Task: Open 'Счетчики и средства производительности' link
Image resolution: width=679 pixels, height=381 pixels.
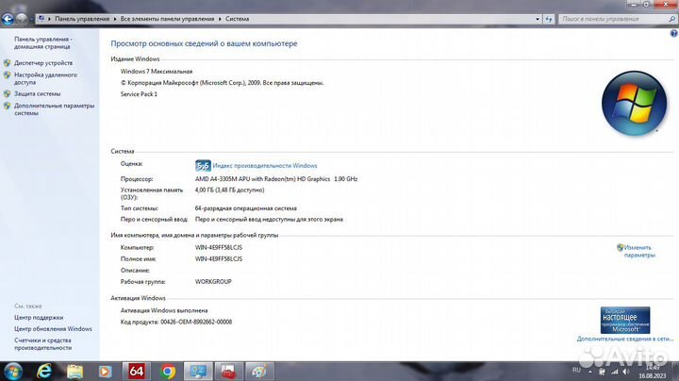Action: (x=42, y=344)
